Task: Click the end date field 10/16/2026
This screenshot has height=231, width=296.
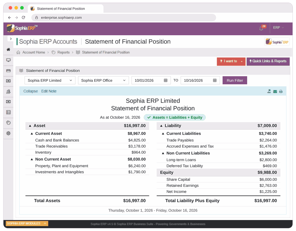Action: point(200,80)
